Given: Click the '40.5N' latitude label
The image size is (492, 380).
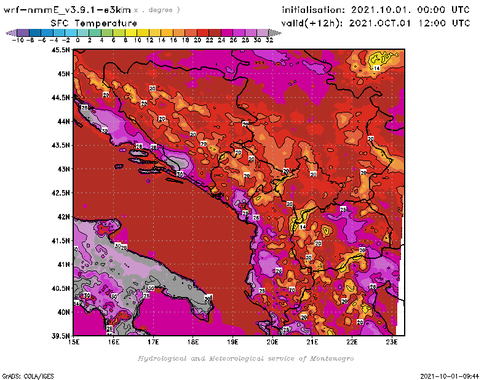Looking at the screenshot, I should (x=60, y=288).
